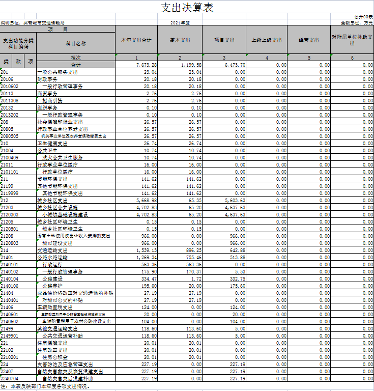Select the 上缴上级支出 header cell
The height and width of the screenshot is (391, 374).
pyautogui.click(x=267, y=40)
